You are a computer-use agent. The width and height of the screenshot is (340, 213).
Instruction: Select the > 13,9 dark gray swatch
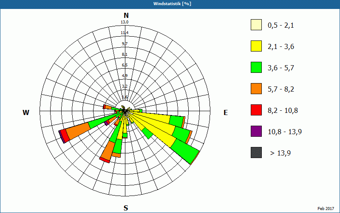click(x=256, y=153)
